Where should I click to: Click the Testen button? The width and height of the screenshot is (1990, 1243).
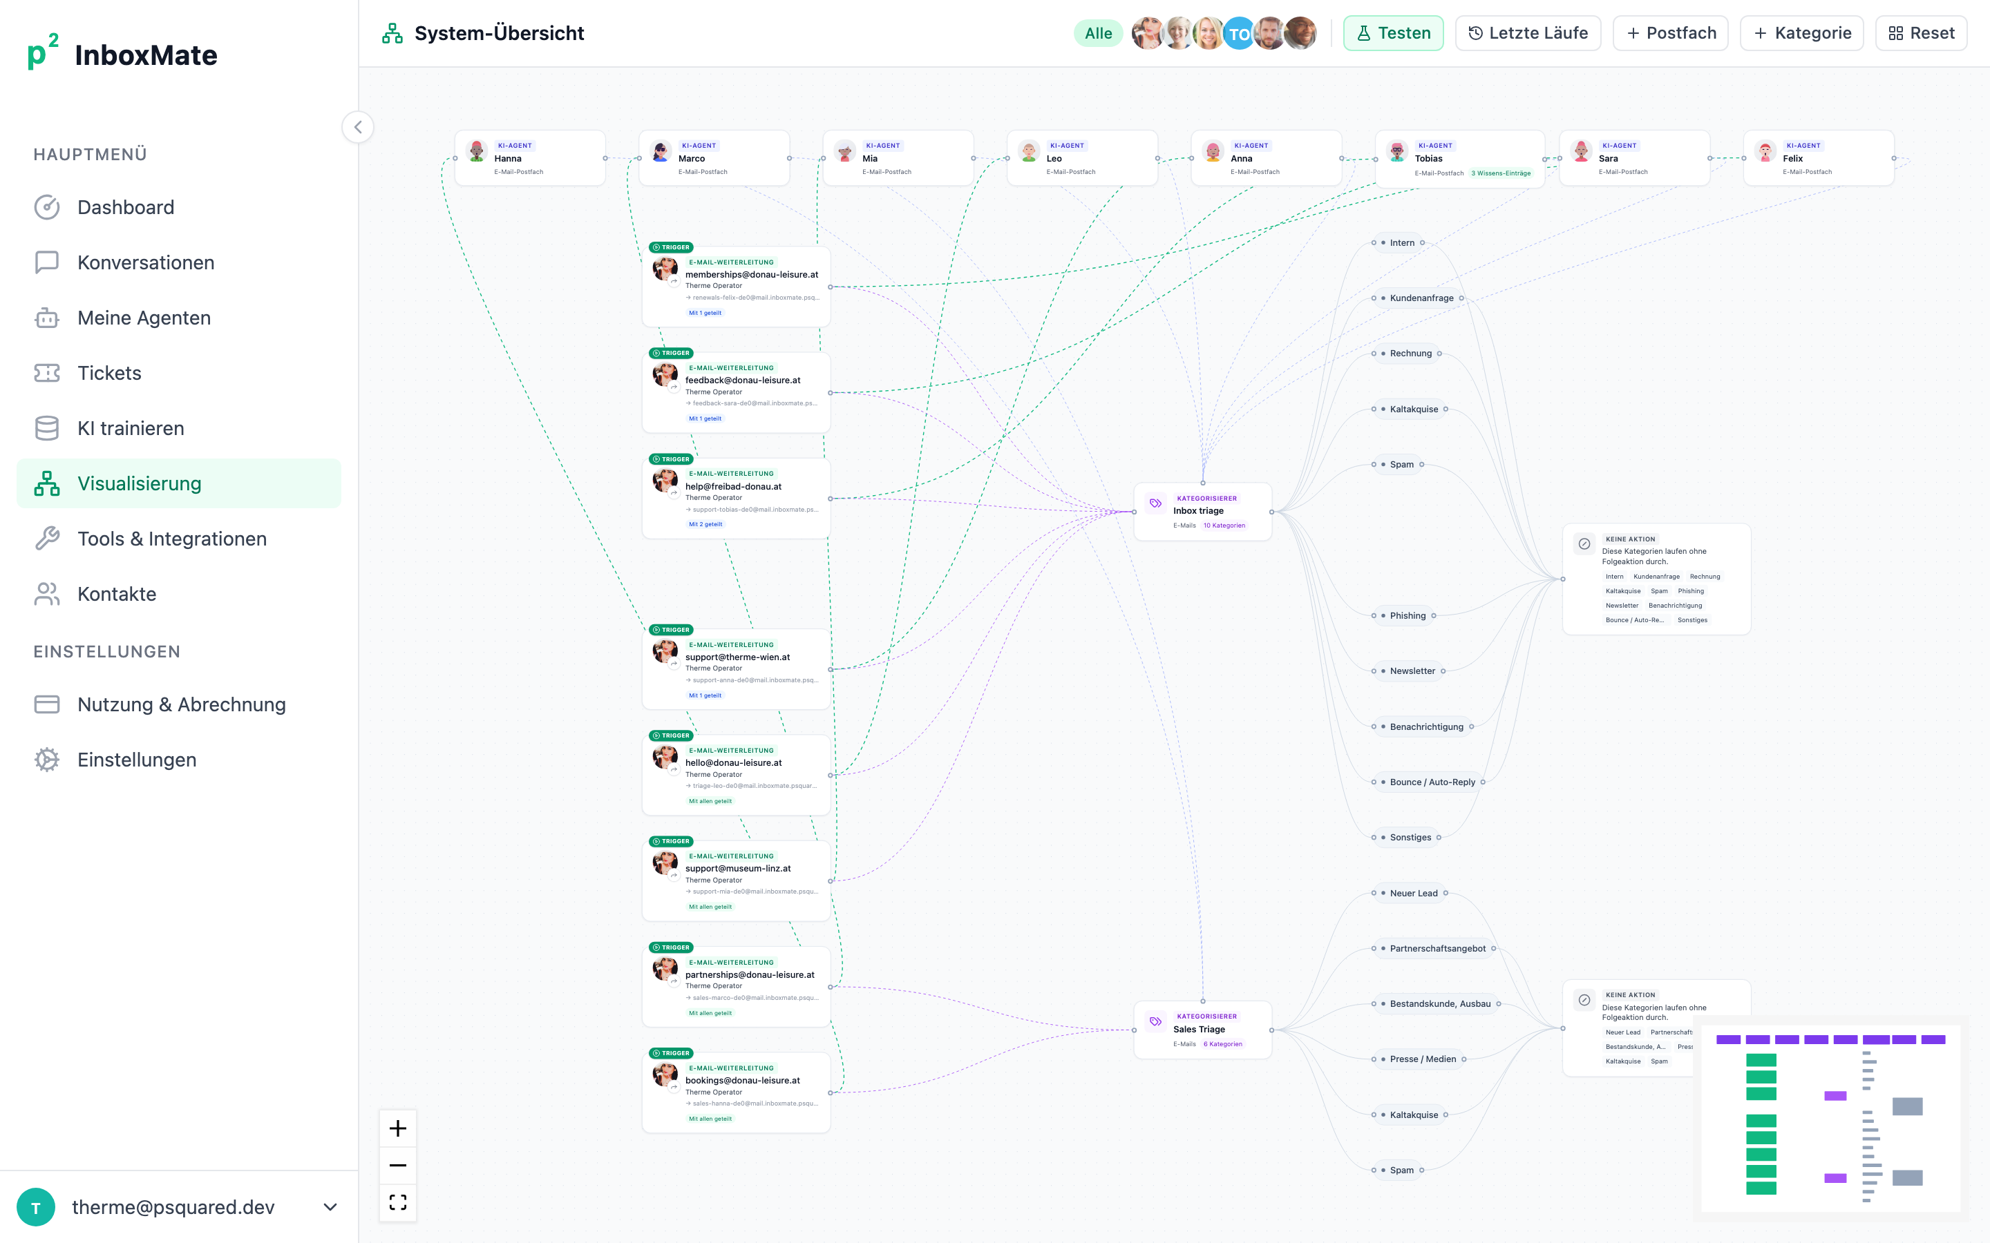[1393, 33]
